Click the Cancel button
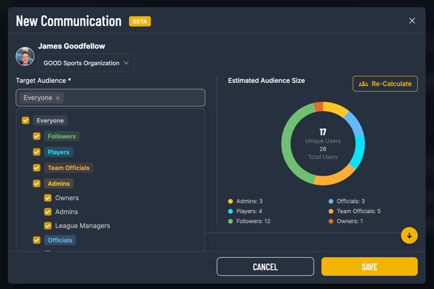 click(265, 266)
